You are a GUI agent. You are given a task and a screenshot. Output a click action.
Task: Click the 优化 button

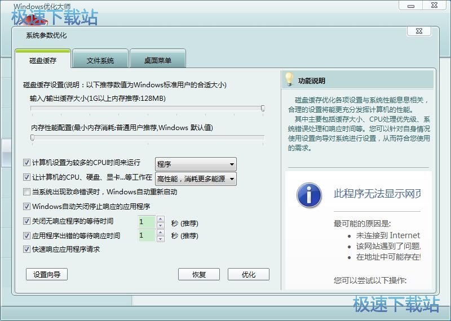249,274
